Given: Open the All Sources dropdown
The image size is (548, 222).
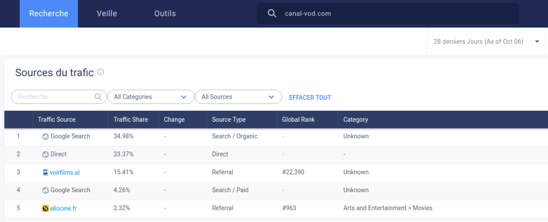Looking at the screenshot, I should coord(238,97).
